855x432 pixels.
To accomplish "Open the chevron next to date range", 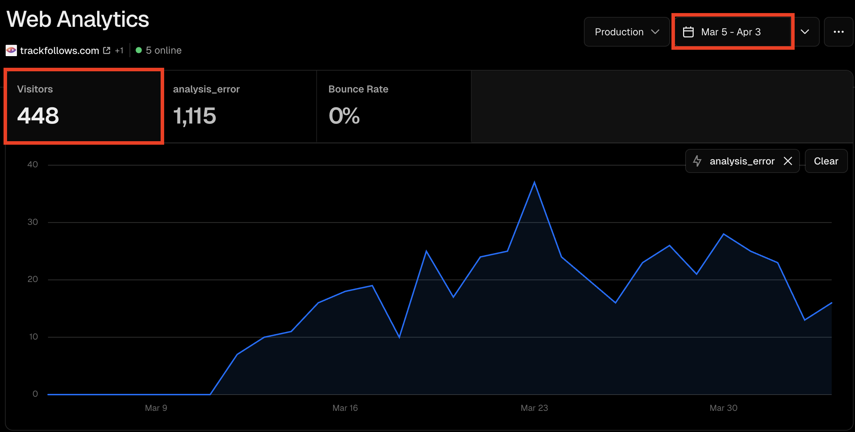I will click(x=805, y=32).
